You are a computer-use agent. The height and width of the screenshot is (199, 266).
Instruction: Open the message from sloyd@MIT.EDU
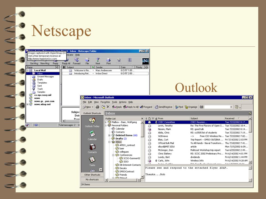coord(197,146)
